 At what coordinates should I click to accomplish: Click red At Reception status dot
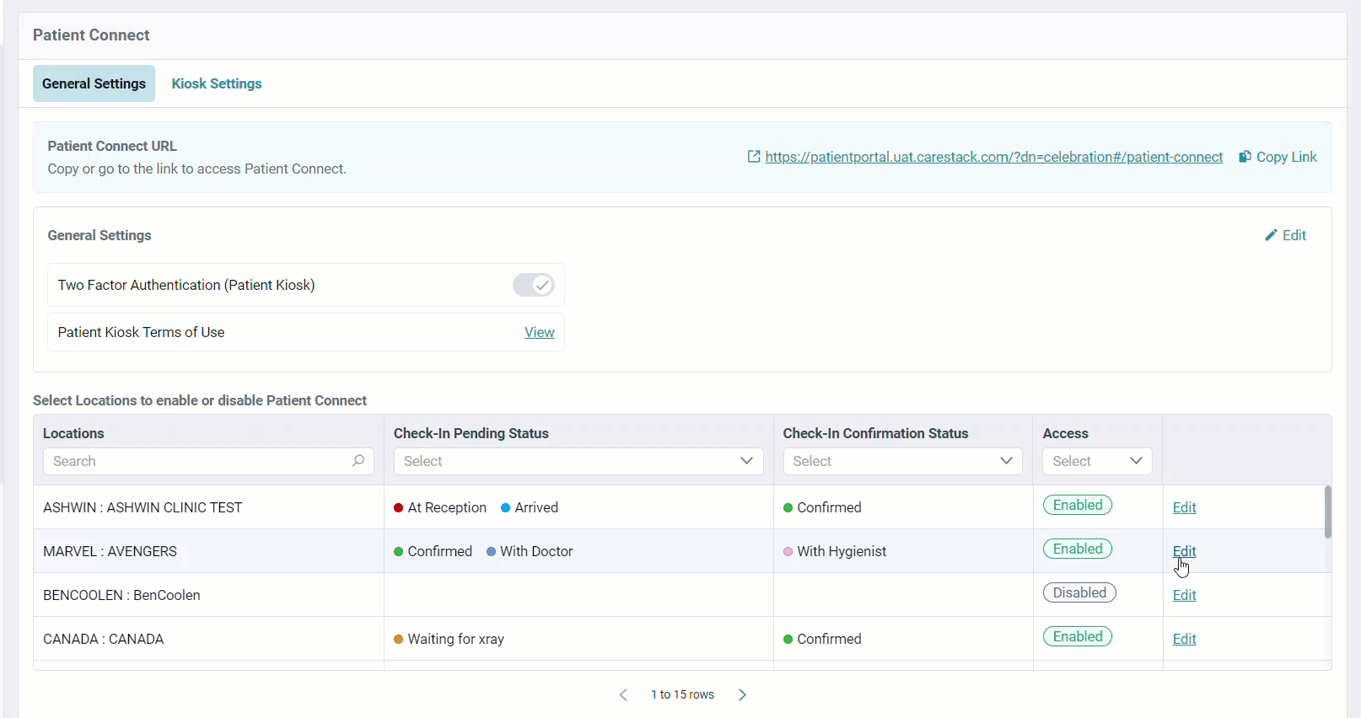pos(398,508)
